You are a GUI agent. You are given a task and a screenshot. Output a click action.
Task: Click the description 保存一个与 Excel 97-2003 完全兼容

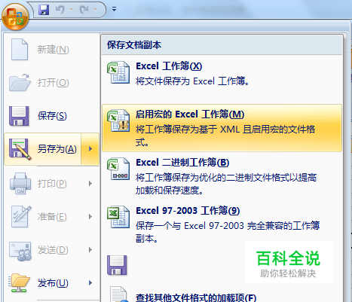tap(228, 232)
